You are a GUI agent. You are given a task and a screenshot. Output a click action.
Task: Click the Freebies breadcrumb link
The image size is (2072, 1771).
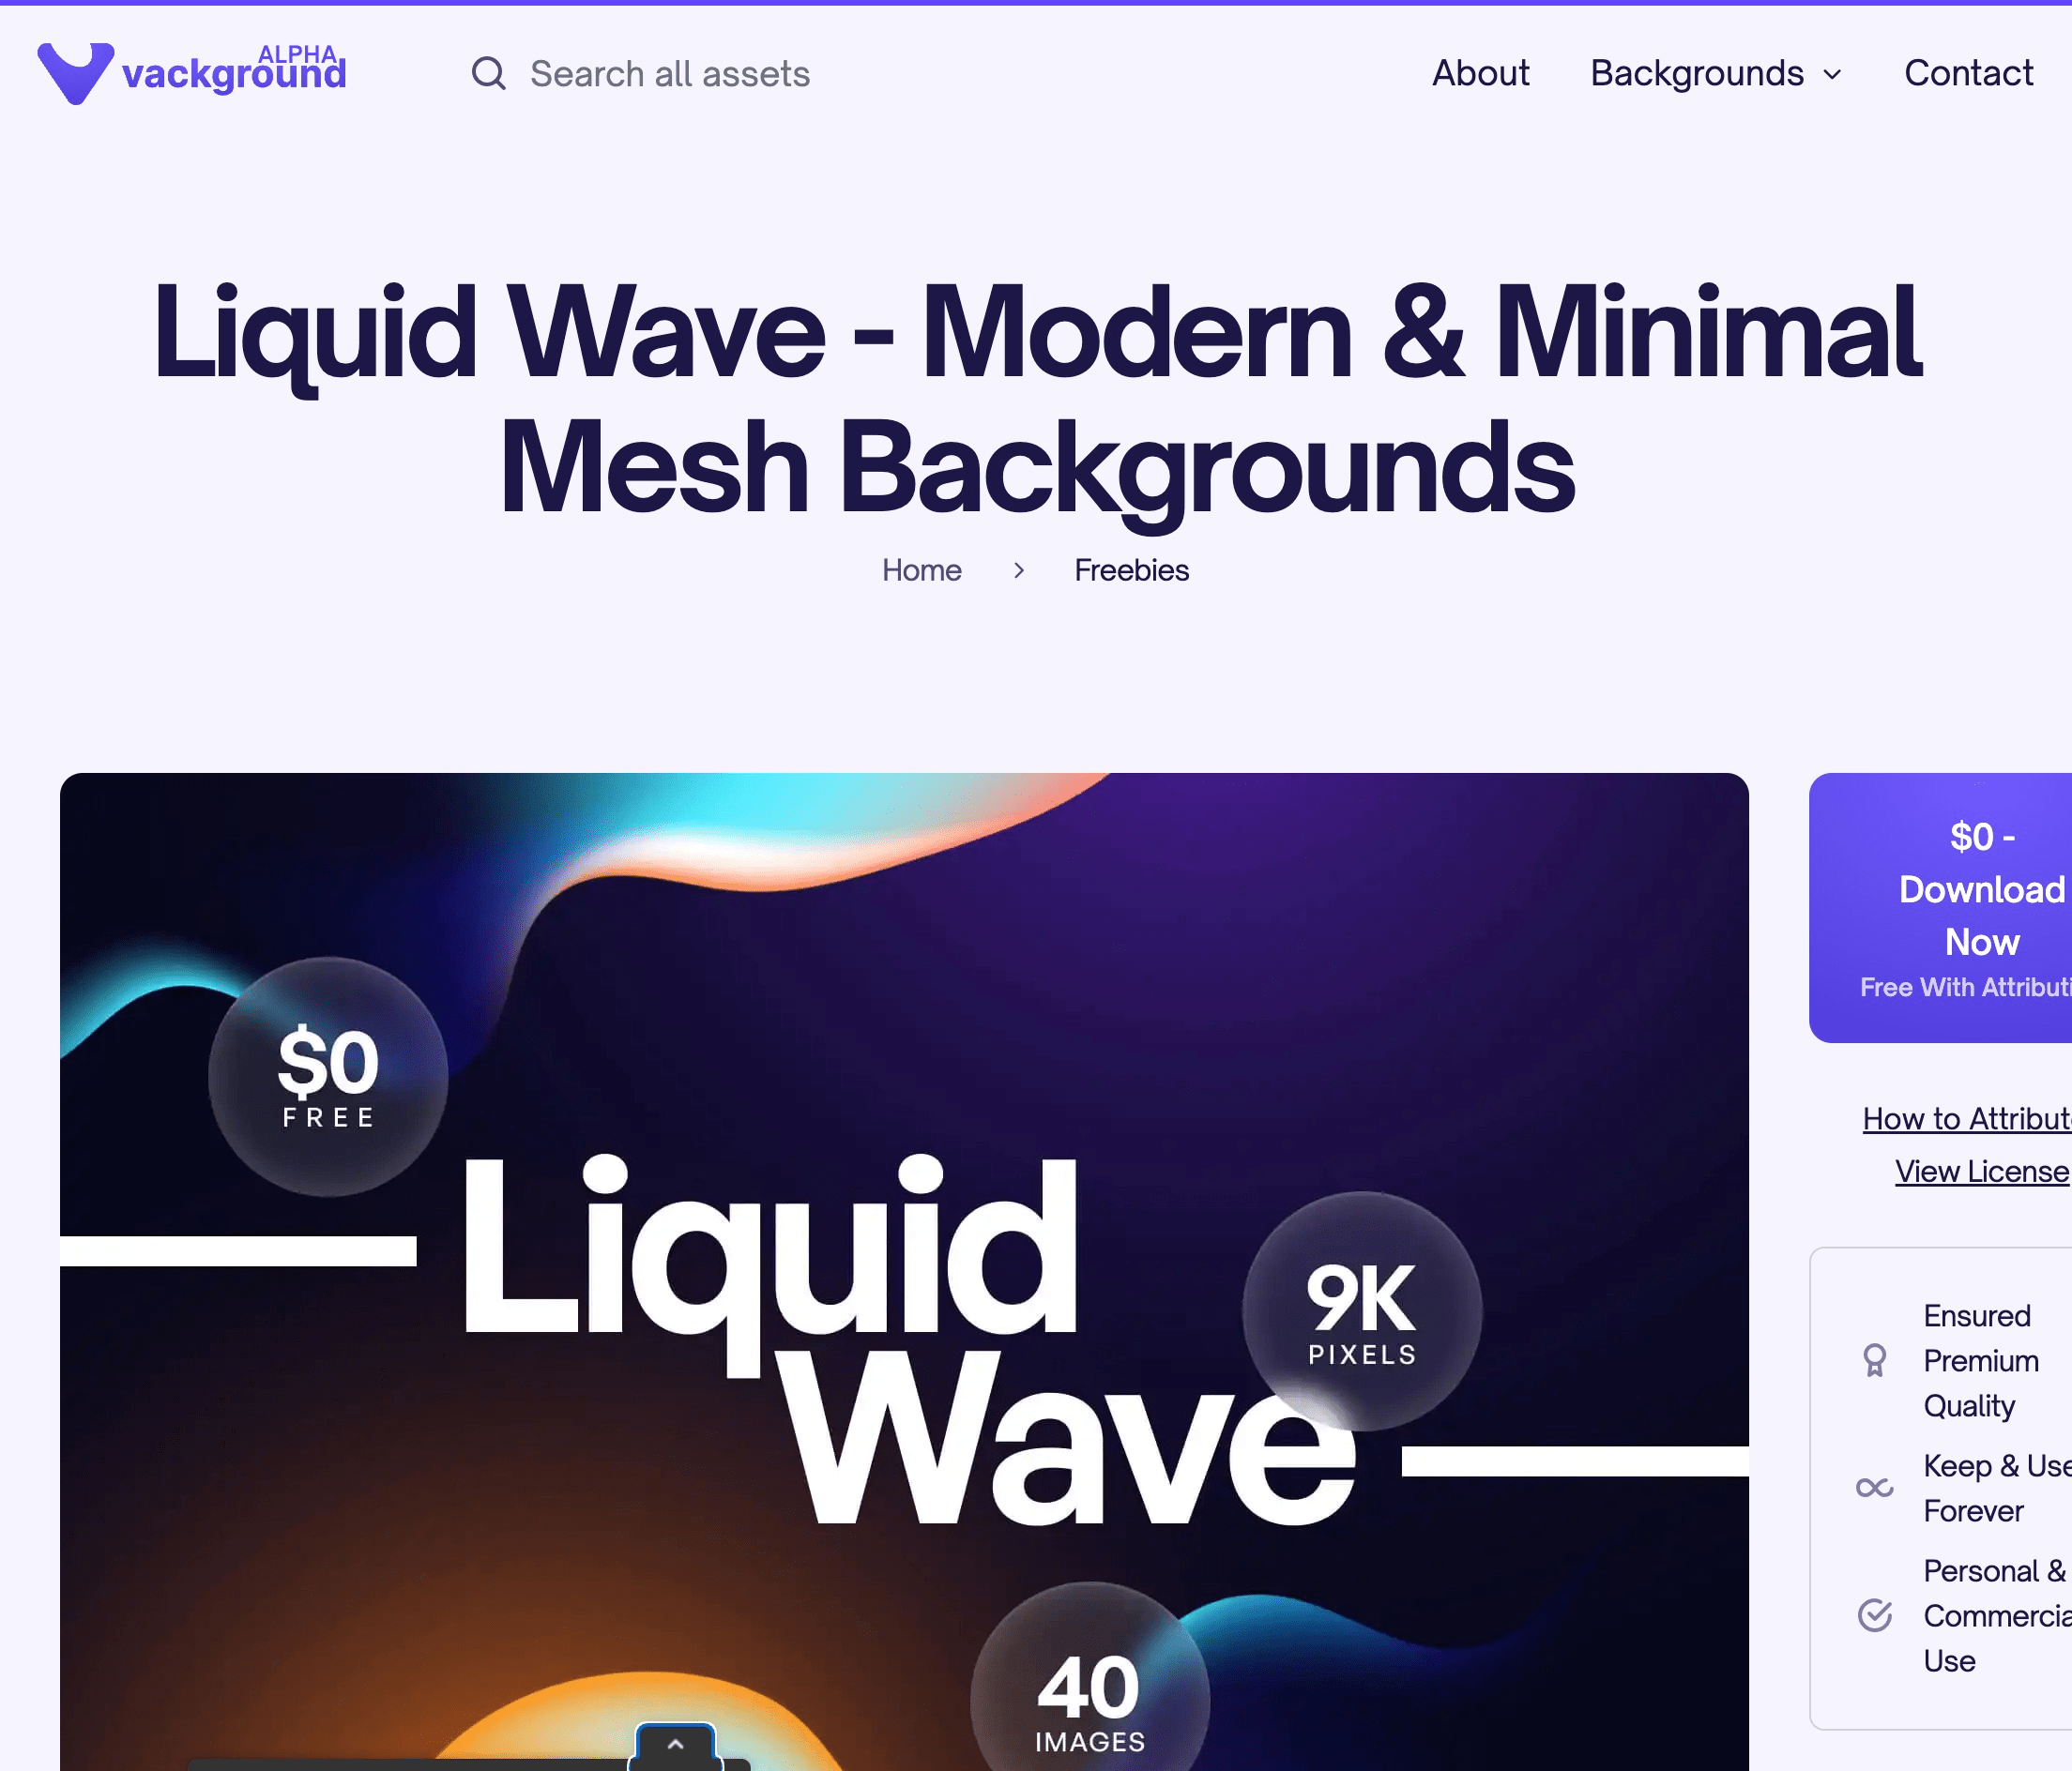click(1131, 569)
